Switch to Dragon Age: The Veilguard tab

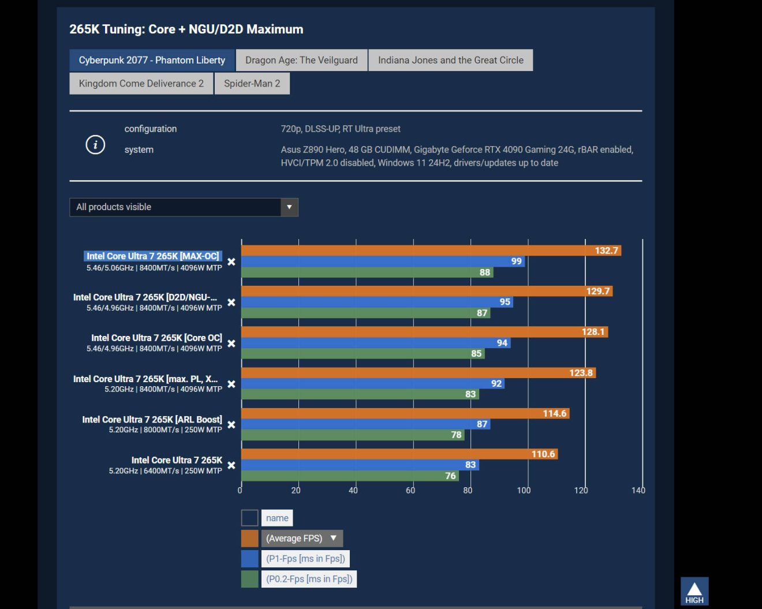pyautogui.click(x=301, y=60)
